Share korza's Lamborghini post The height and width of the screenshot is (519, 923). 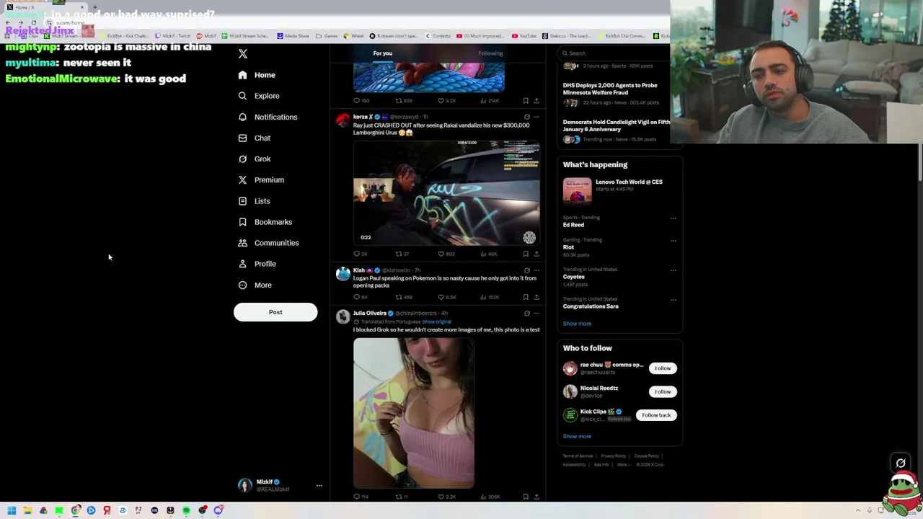tap(536, 254)
